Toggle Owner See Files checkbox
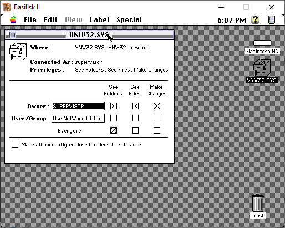Viewport: 285px width, 228px height. click(135, 106)
